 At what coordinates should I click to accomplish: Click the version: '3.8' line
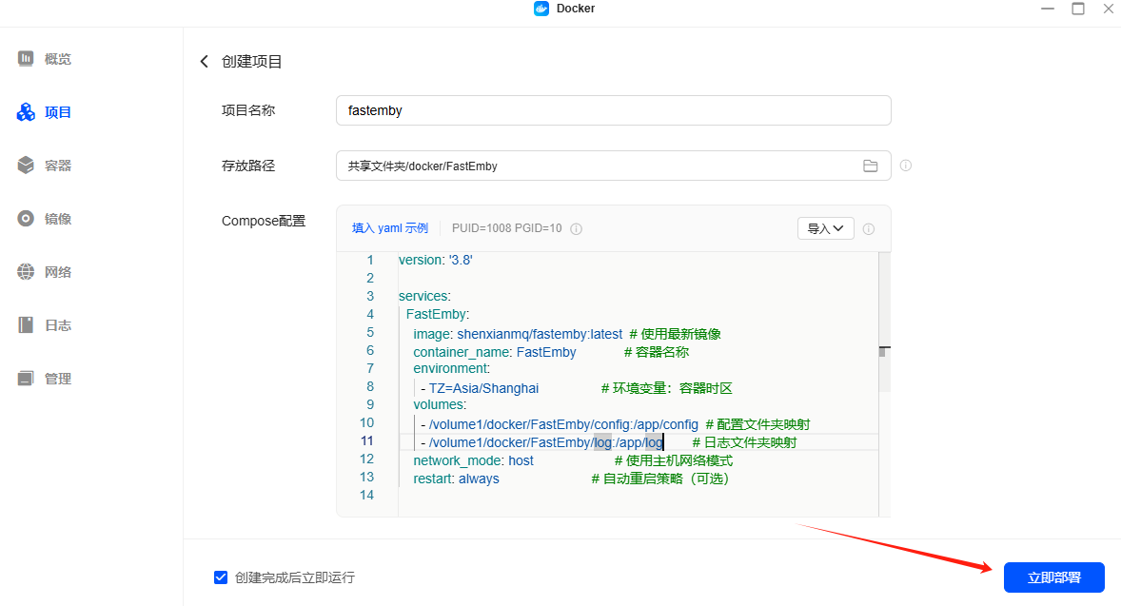point(436,260)
